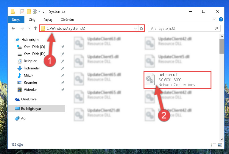This screenshot has height=154, width=229.
Task: Open the Dosya tab
Action: (16, 20)
